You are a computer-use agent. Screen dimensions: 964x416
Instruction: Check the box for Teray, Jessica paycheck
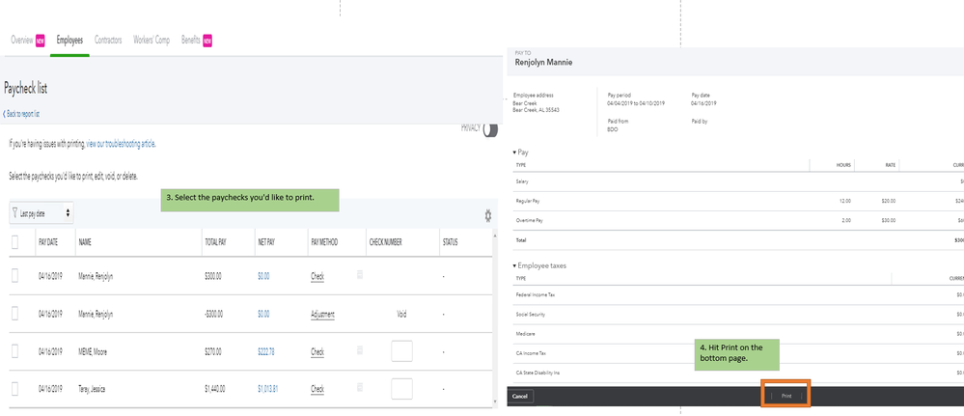[x=14, y=388]
